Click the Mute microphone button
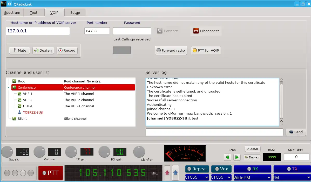Image resolution: width=311 pixels, height=182 pixels. tap(19, 50)
